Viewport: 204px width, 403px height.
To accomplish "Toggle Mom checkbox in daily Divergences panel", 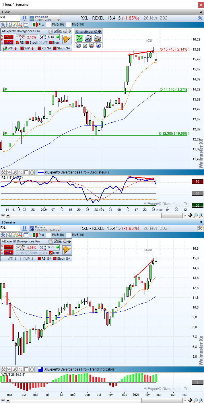I will click(51, 43).
